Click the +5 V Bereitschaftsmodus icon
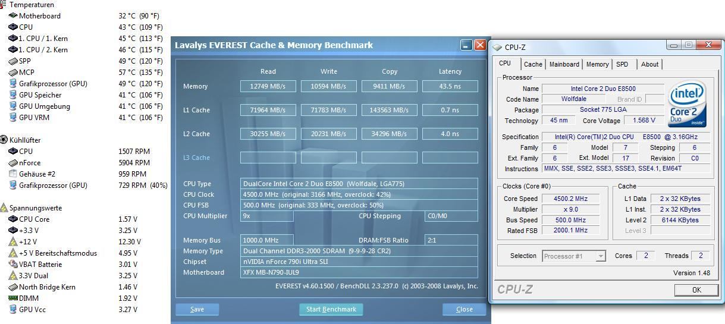Viewport: 725px width, 324px height. (13, 253)
